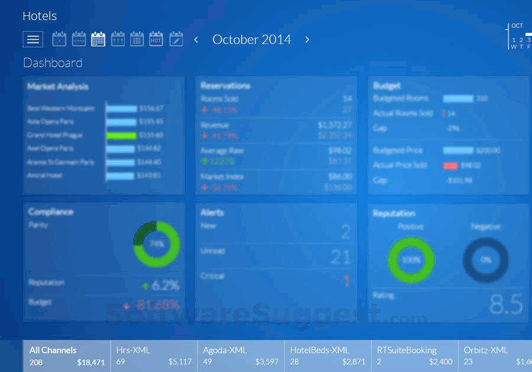Click the previous-month chevron

pyautogui.click(x=196, y=40)
